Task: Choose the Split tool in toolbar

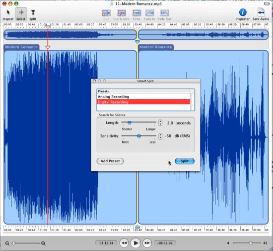Action: [33, 14]
